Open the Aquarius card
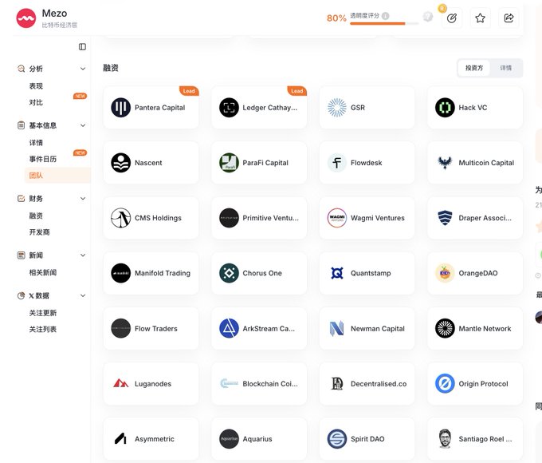542x463 pixels. [x=259, y=439]
